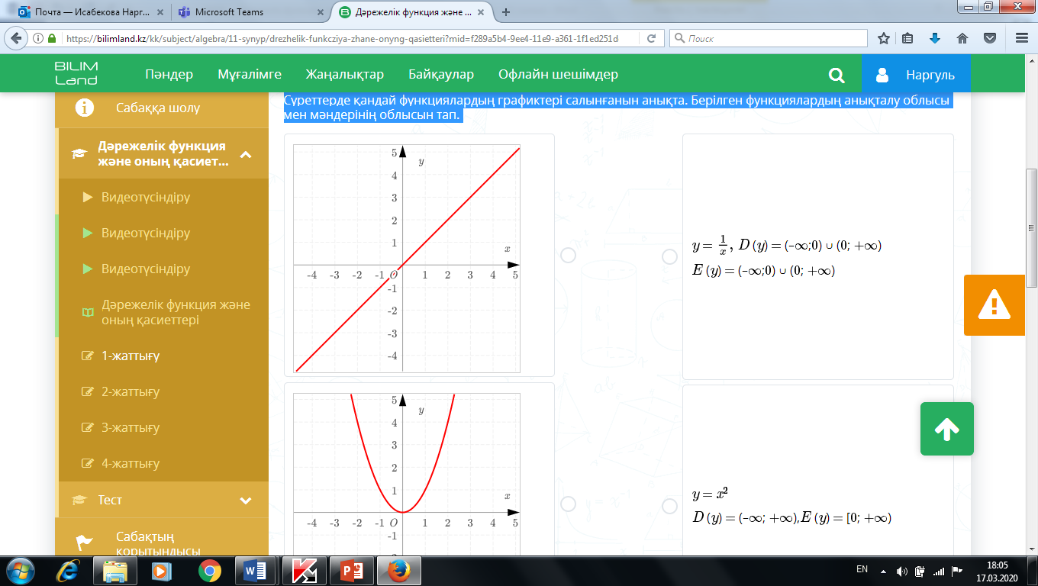
Task: Reload the current page
Action: click(651, 38)
